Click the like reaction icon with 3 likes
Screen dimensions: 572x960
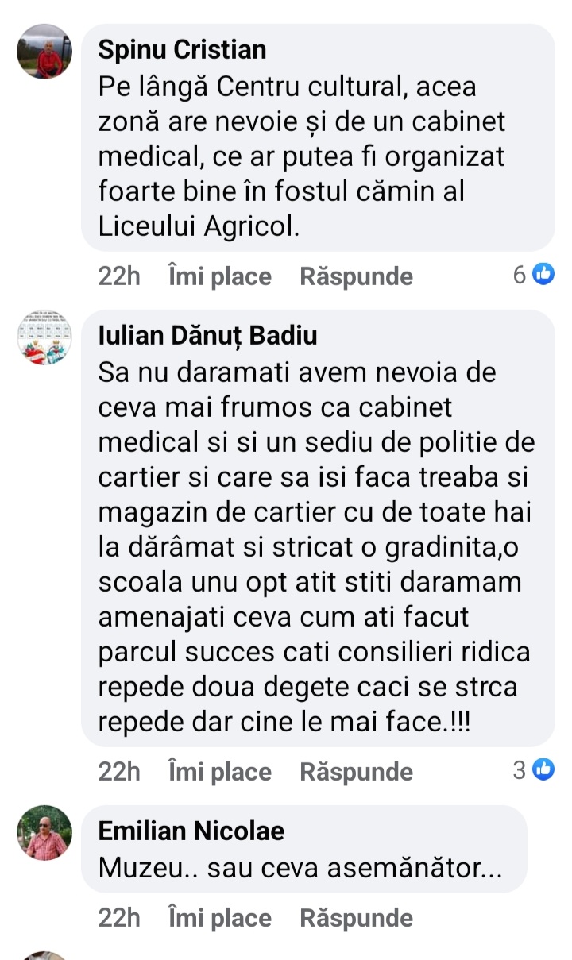[543, 769]
